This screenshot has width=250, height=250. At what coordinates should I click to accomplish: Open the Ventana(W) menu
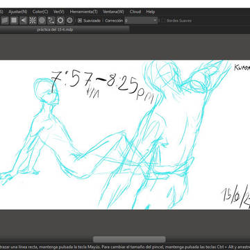click(113, 12)
